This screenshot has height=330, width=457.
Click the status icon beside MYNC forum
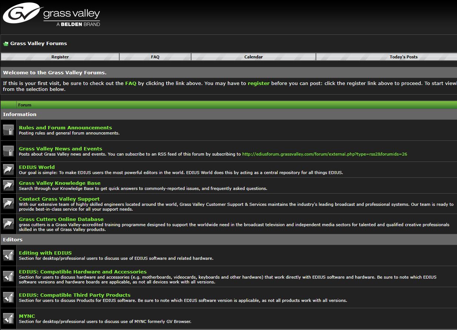[9, 318]
